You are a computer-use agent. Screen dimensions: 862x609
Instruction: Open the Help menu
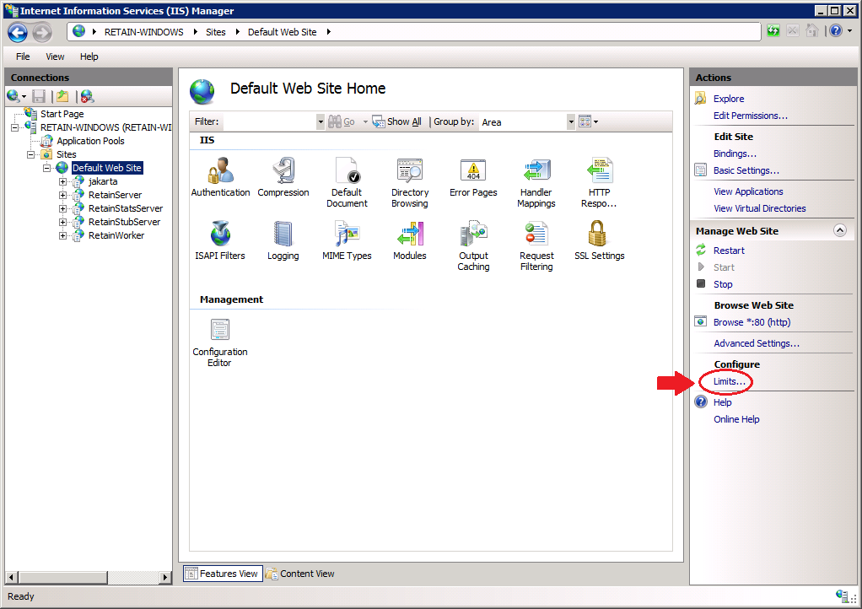click(89, 57)
